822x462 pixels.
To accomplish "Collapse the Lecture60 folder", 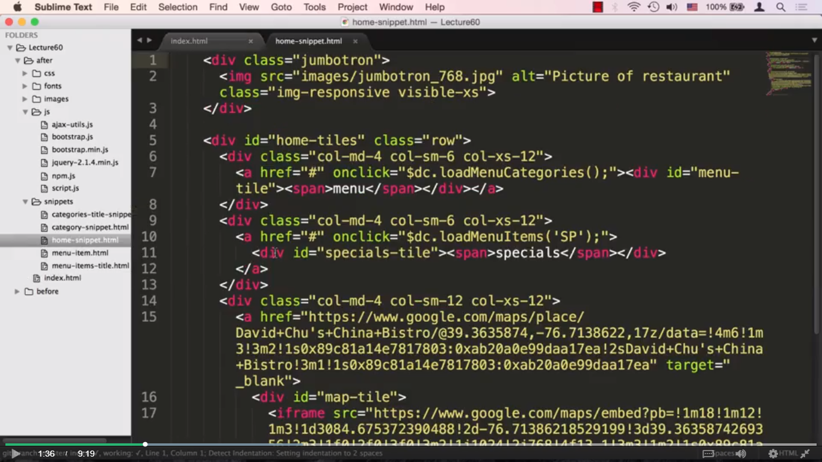I will pos(10,48).
